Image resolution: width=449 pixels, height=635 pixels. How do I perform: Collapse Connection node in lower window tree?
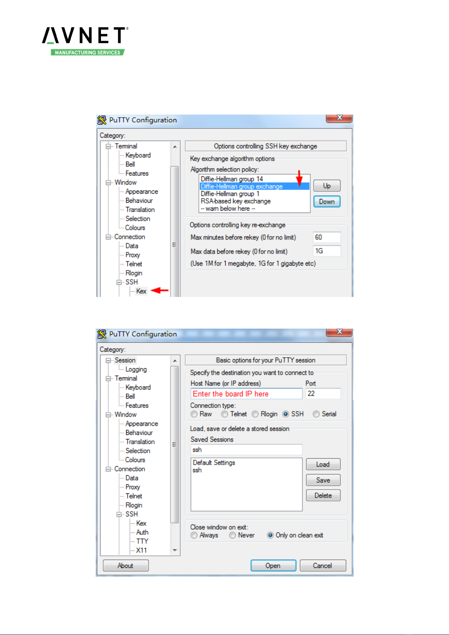coord(108,469)
